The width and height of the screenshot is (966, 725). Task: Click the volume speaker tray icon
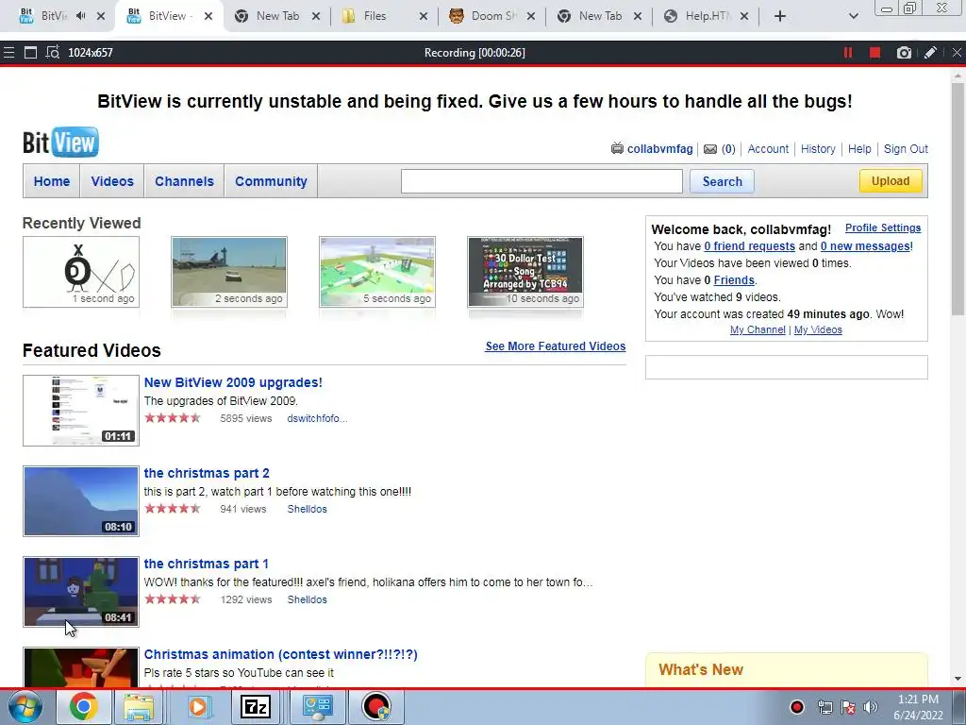point(871,706)
